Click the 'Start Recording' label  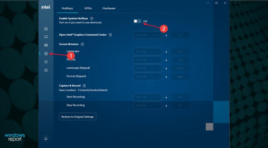coord(76,97)
